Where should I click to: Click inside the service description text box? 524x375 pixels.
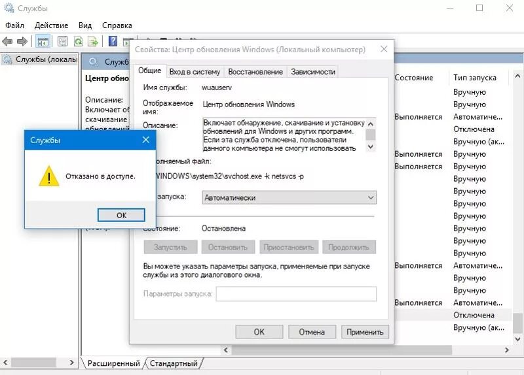click(x=284, y=135)
